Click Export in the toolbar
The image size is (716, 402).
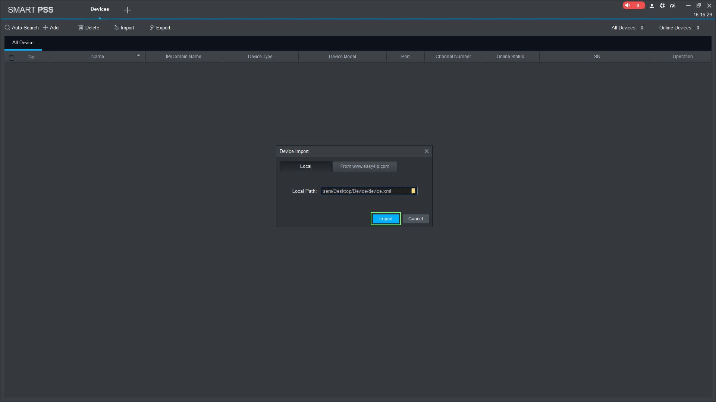[160, 28]
